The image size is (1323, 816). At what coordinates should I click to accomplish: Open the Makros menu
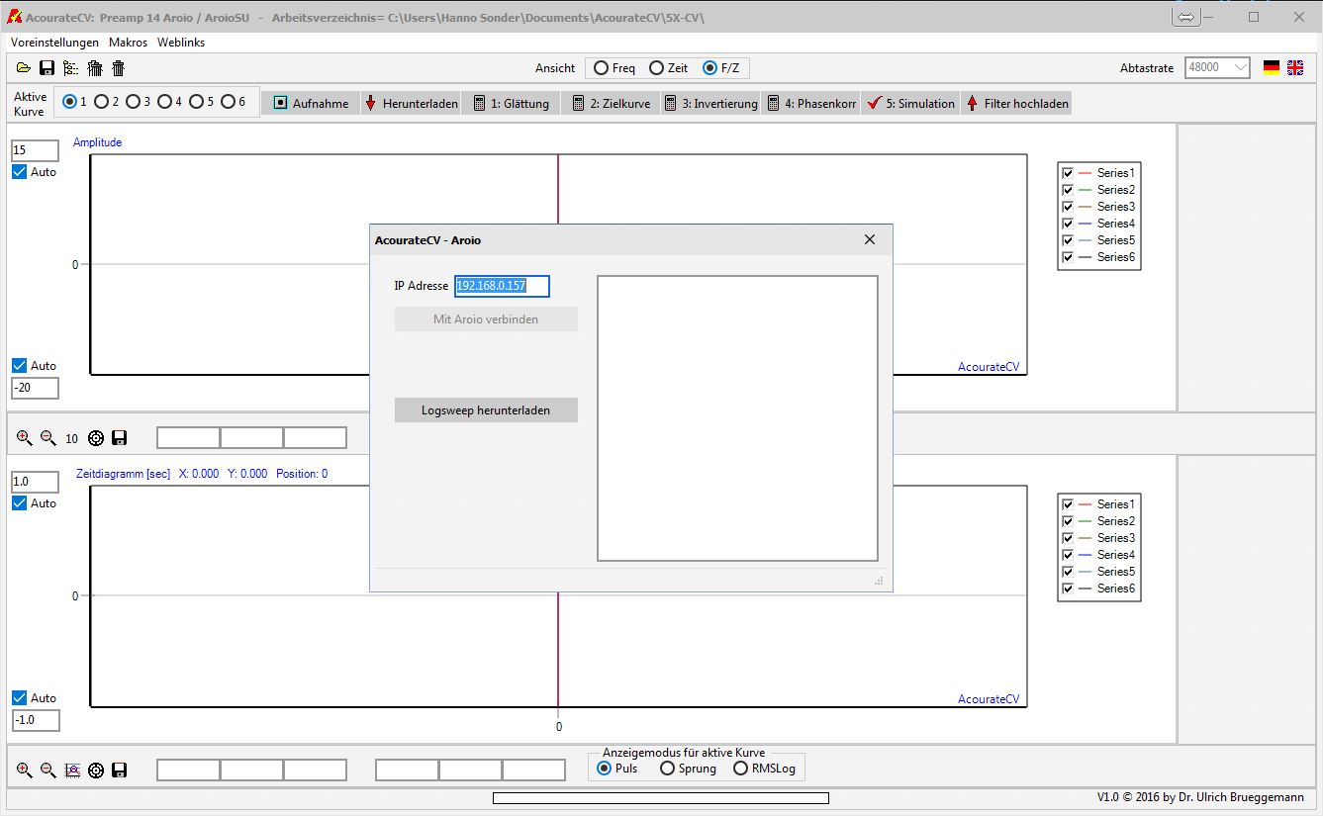(129, 43)
